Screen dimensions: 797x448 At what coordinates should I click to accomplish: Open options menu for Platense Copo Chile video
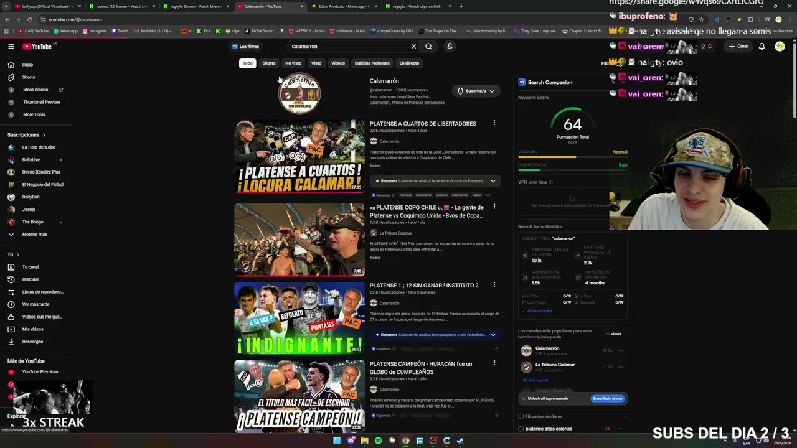tap(494, 207)
